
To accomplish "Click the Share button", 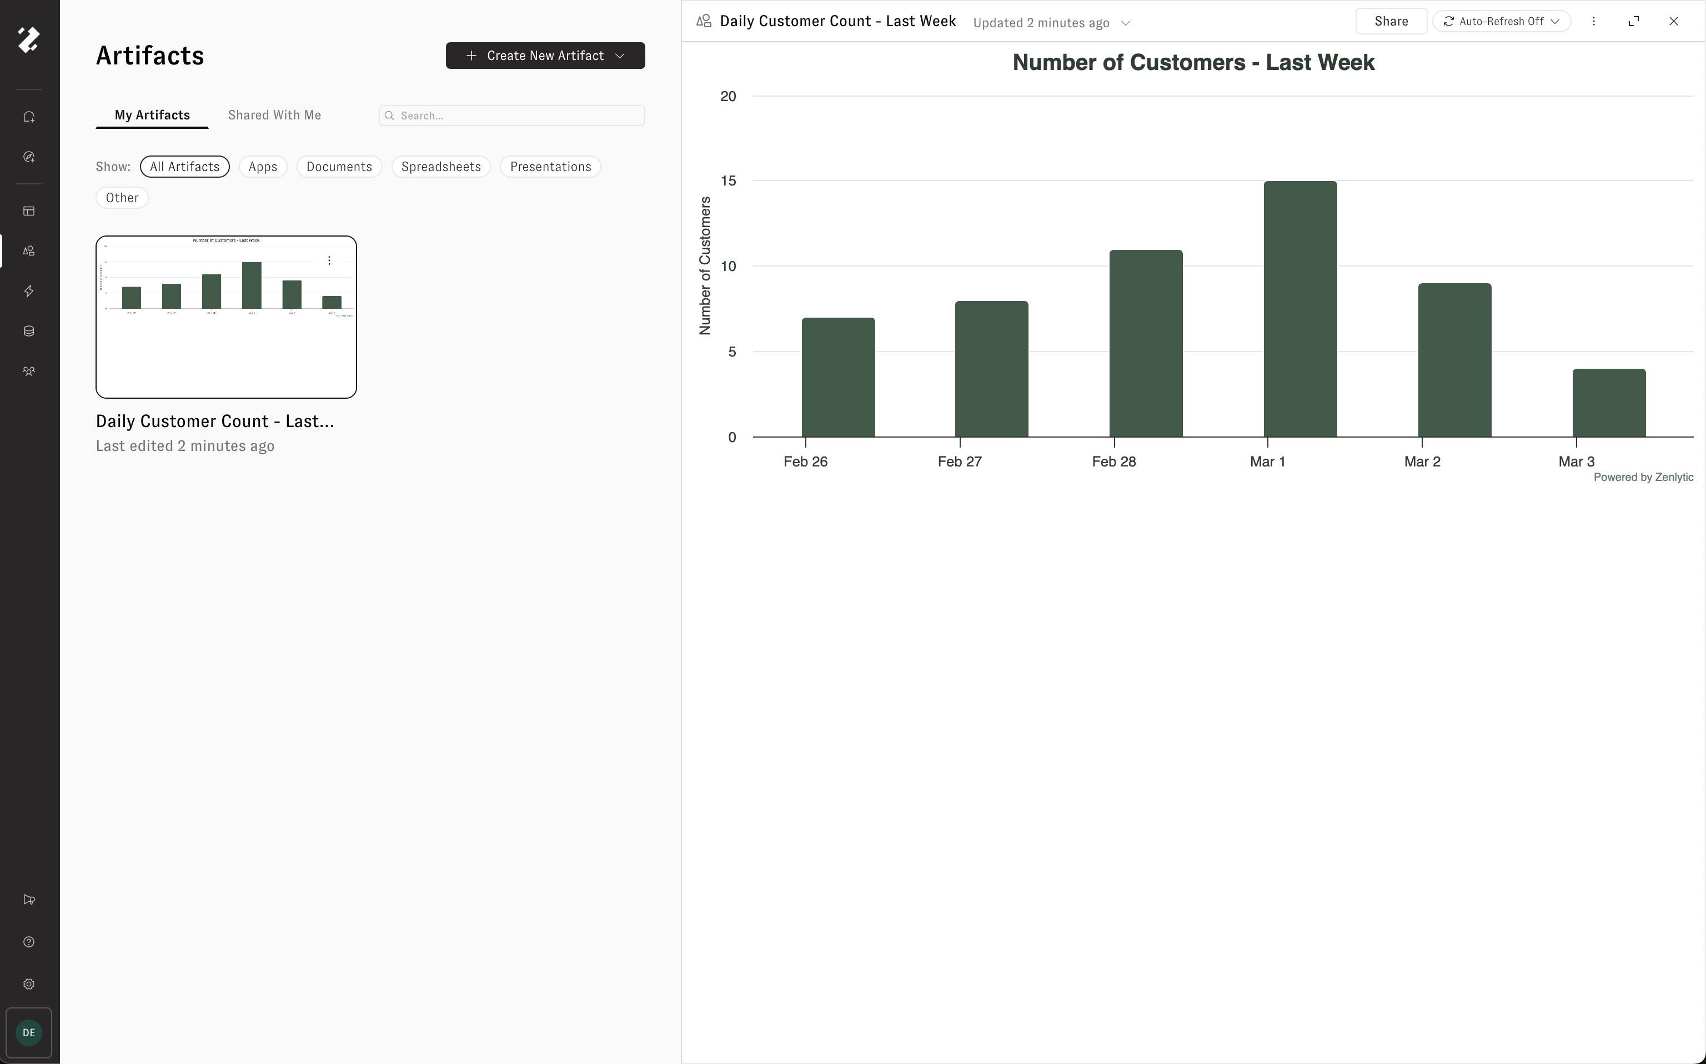I will (x=1391, y=21).
